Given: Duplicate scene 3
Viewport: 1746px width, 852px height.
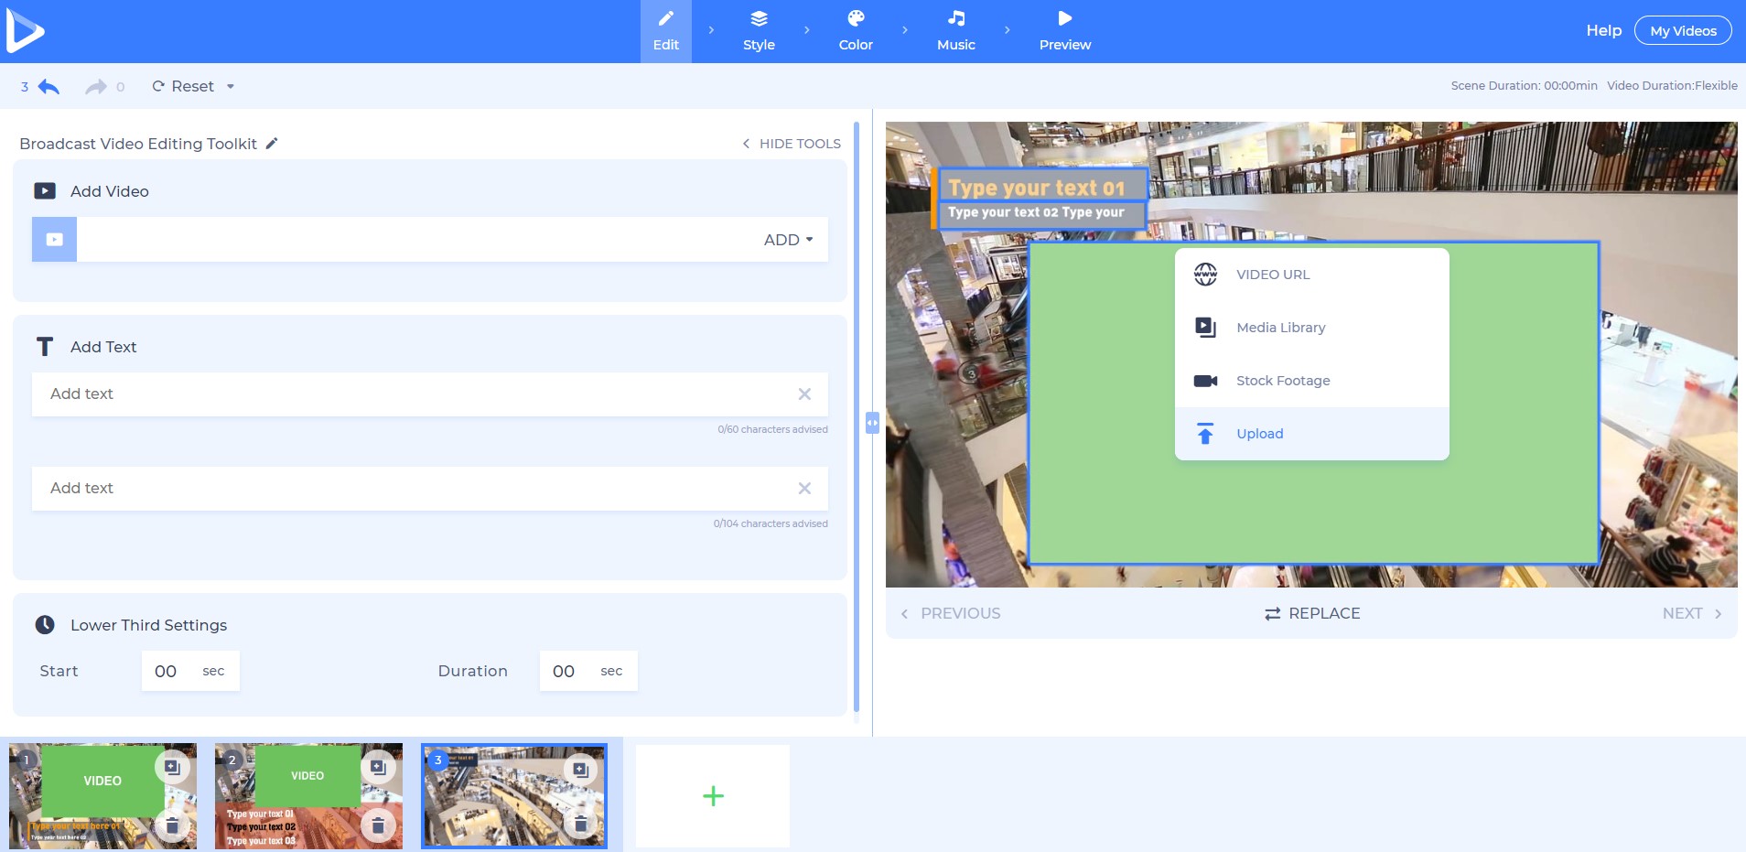Looking at the screenshot, I should point(580,769).
